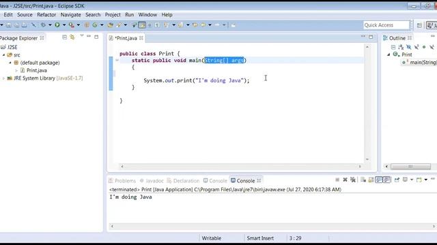This screenshot has width=437, height=245.
Task: Switch to the Declaration tab
Action: [183, 181]
